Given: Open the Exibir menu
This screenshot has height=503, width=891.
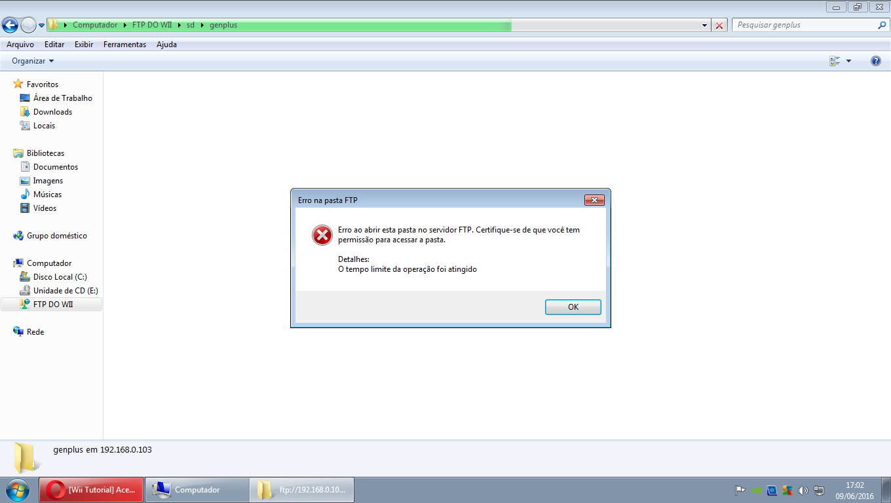Looking at the screenshot, I should 84,45.
